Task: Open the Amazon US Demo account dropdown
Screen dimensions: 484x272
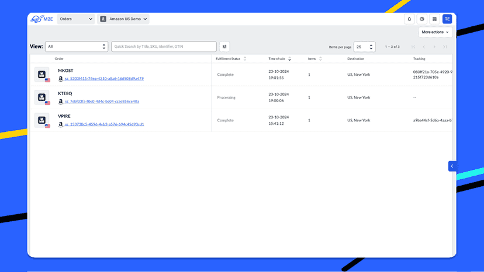Action: 123,19
